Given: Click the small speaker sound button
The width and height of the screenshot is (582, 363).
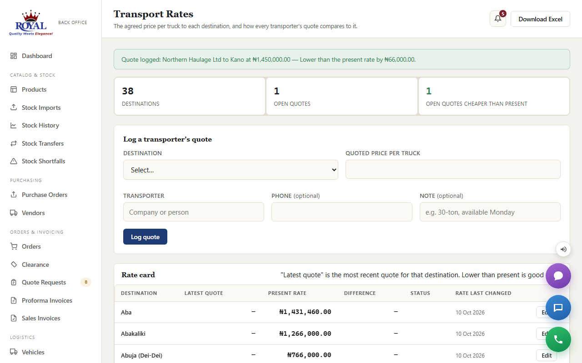Looking at the screenshot, I should pyautogui.click(x=563, y=249).
